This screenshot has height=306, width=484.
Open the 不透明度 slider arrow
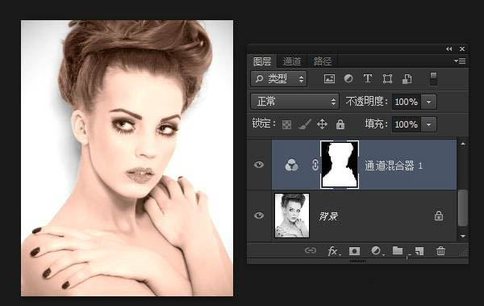[x=429, y=102]
